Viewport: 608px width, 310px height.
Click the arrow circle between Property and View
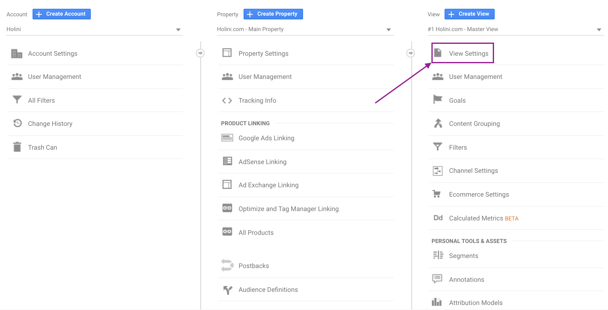coord(411,53)
